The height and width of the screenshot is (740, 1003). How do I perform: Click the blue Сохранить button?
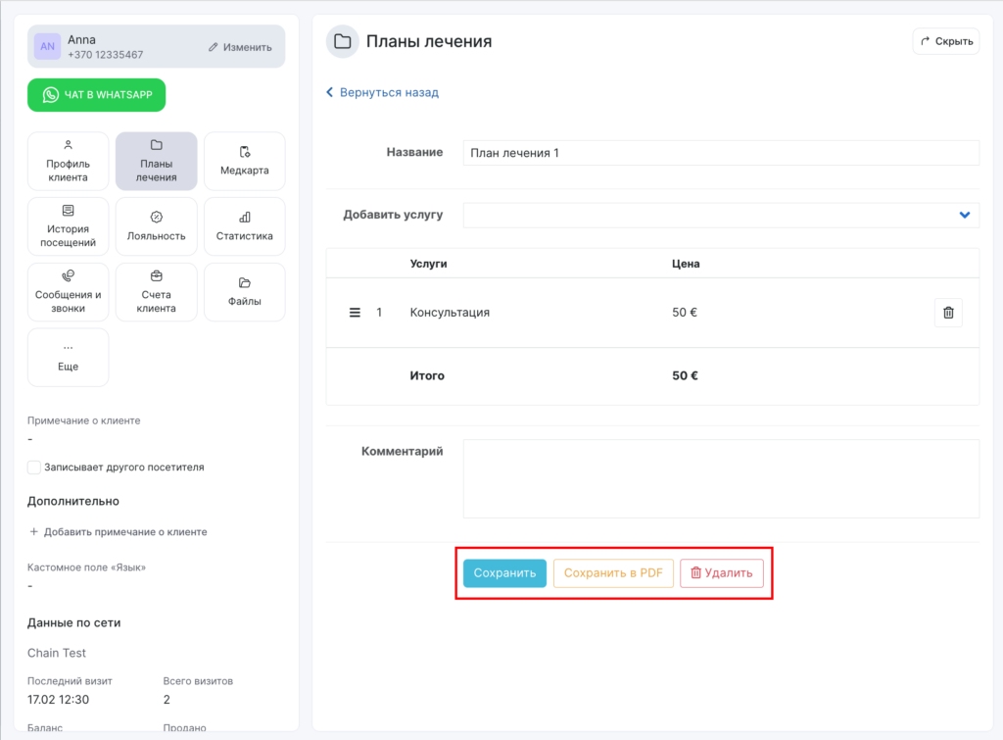504,573
